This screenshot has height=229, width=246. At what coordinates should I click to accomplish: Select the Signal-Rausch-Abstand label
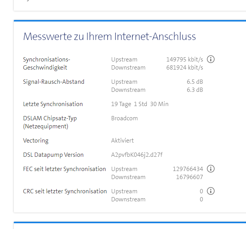point(54,82)
